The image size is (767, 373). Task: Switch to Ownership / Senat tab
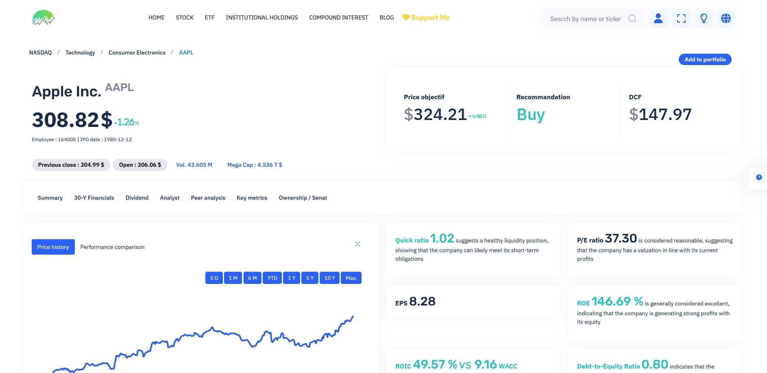coord(303,198)
